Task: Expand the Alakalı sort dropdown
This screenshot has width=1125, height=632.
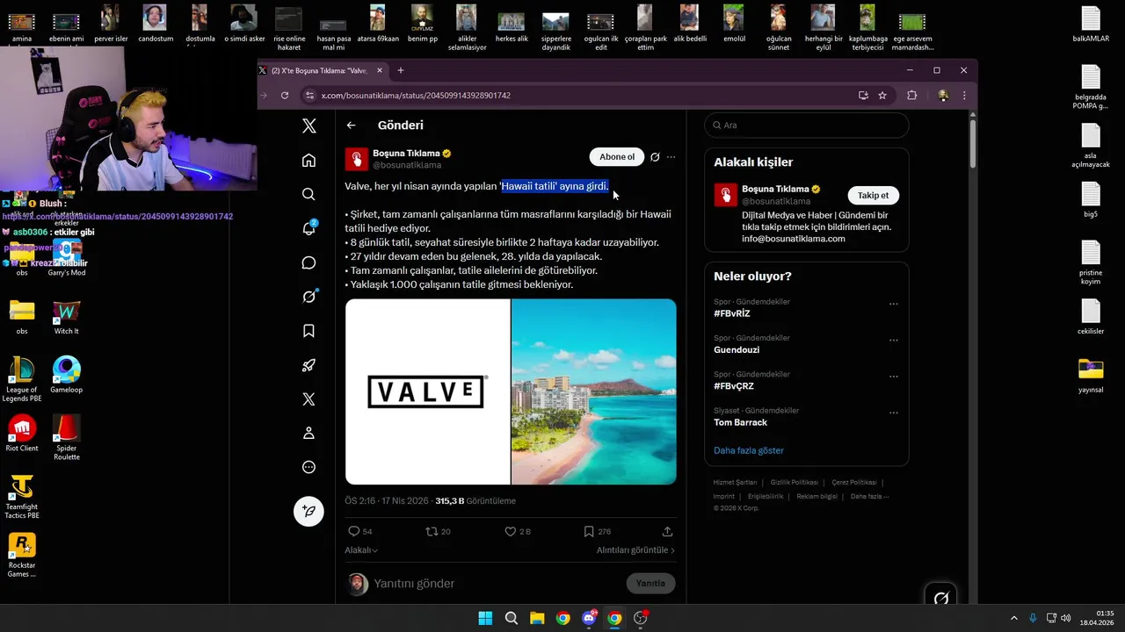Action: click(x=361, y=550)
